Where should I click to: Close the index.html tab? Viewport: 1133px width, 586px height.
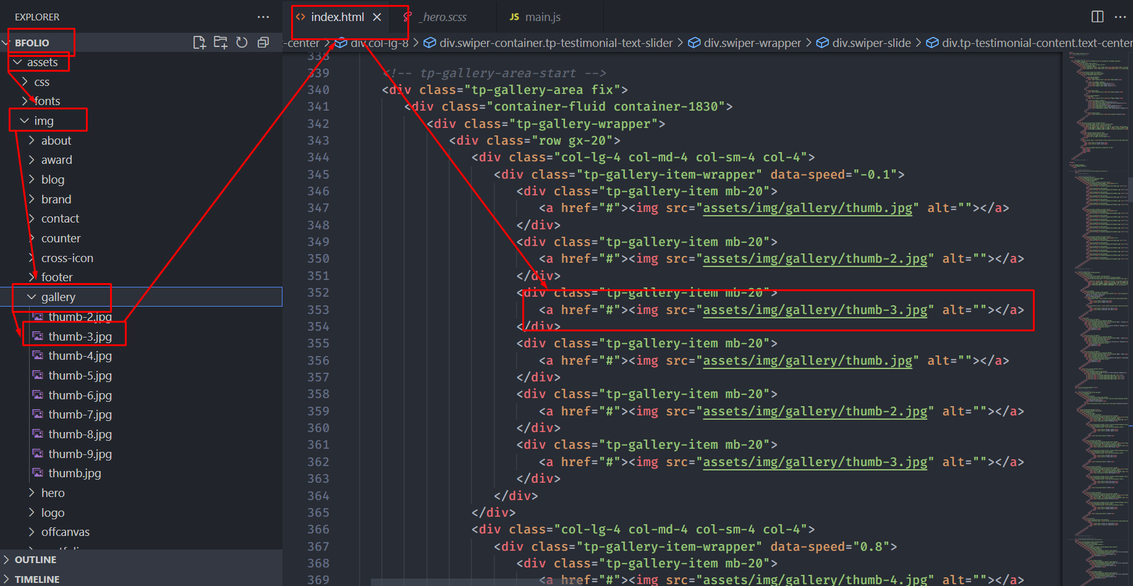377,17
